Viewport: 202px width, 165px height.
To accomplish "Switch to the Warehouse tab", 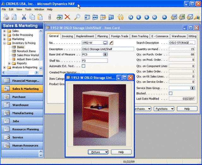I will 179,36.
